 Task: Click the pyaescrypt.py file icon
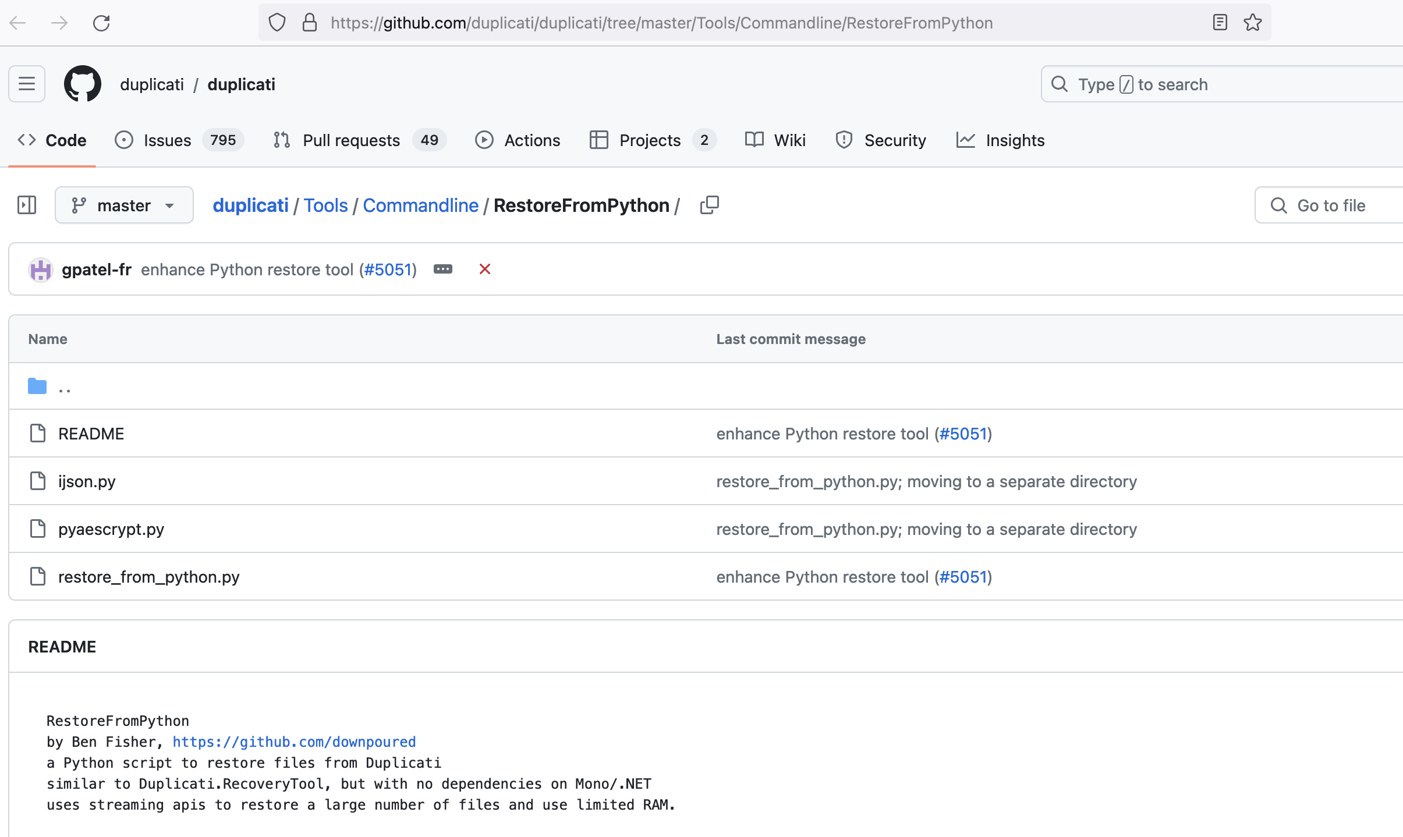pyautogui.click(x=38, y=529)
